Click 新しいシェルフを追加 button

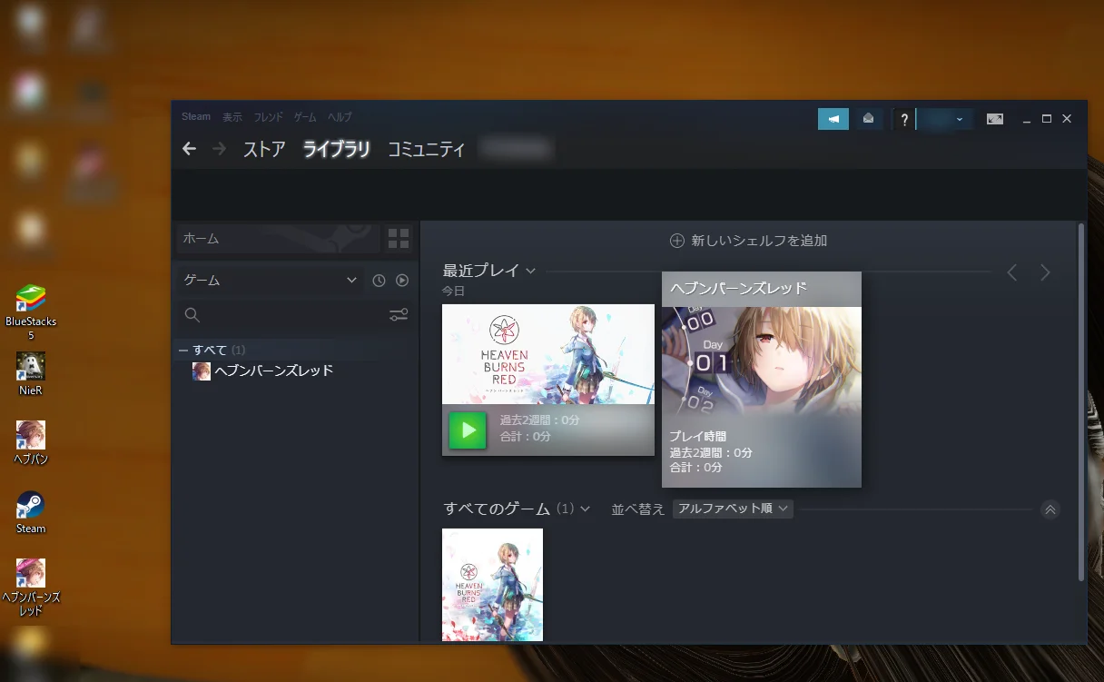click(748, 241)
